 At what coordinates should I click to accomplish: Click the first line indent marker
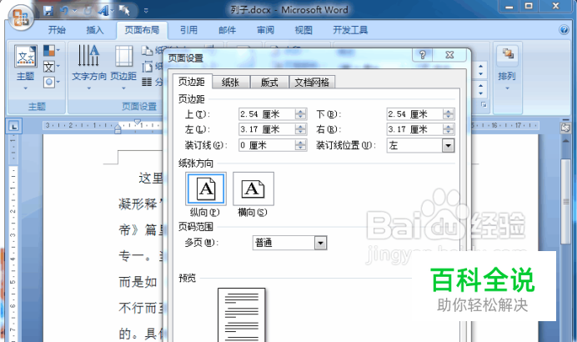tap(138, 122)
